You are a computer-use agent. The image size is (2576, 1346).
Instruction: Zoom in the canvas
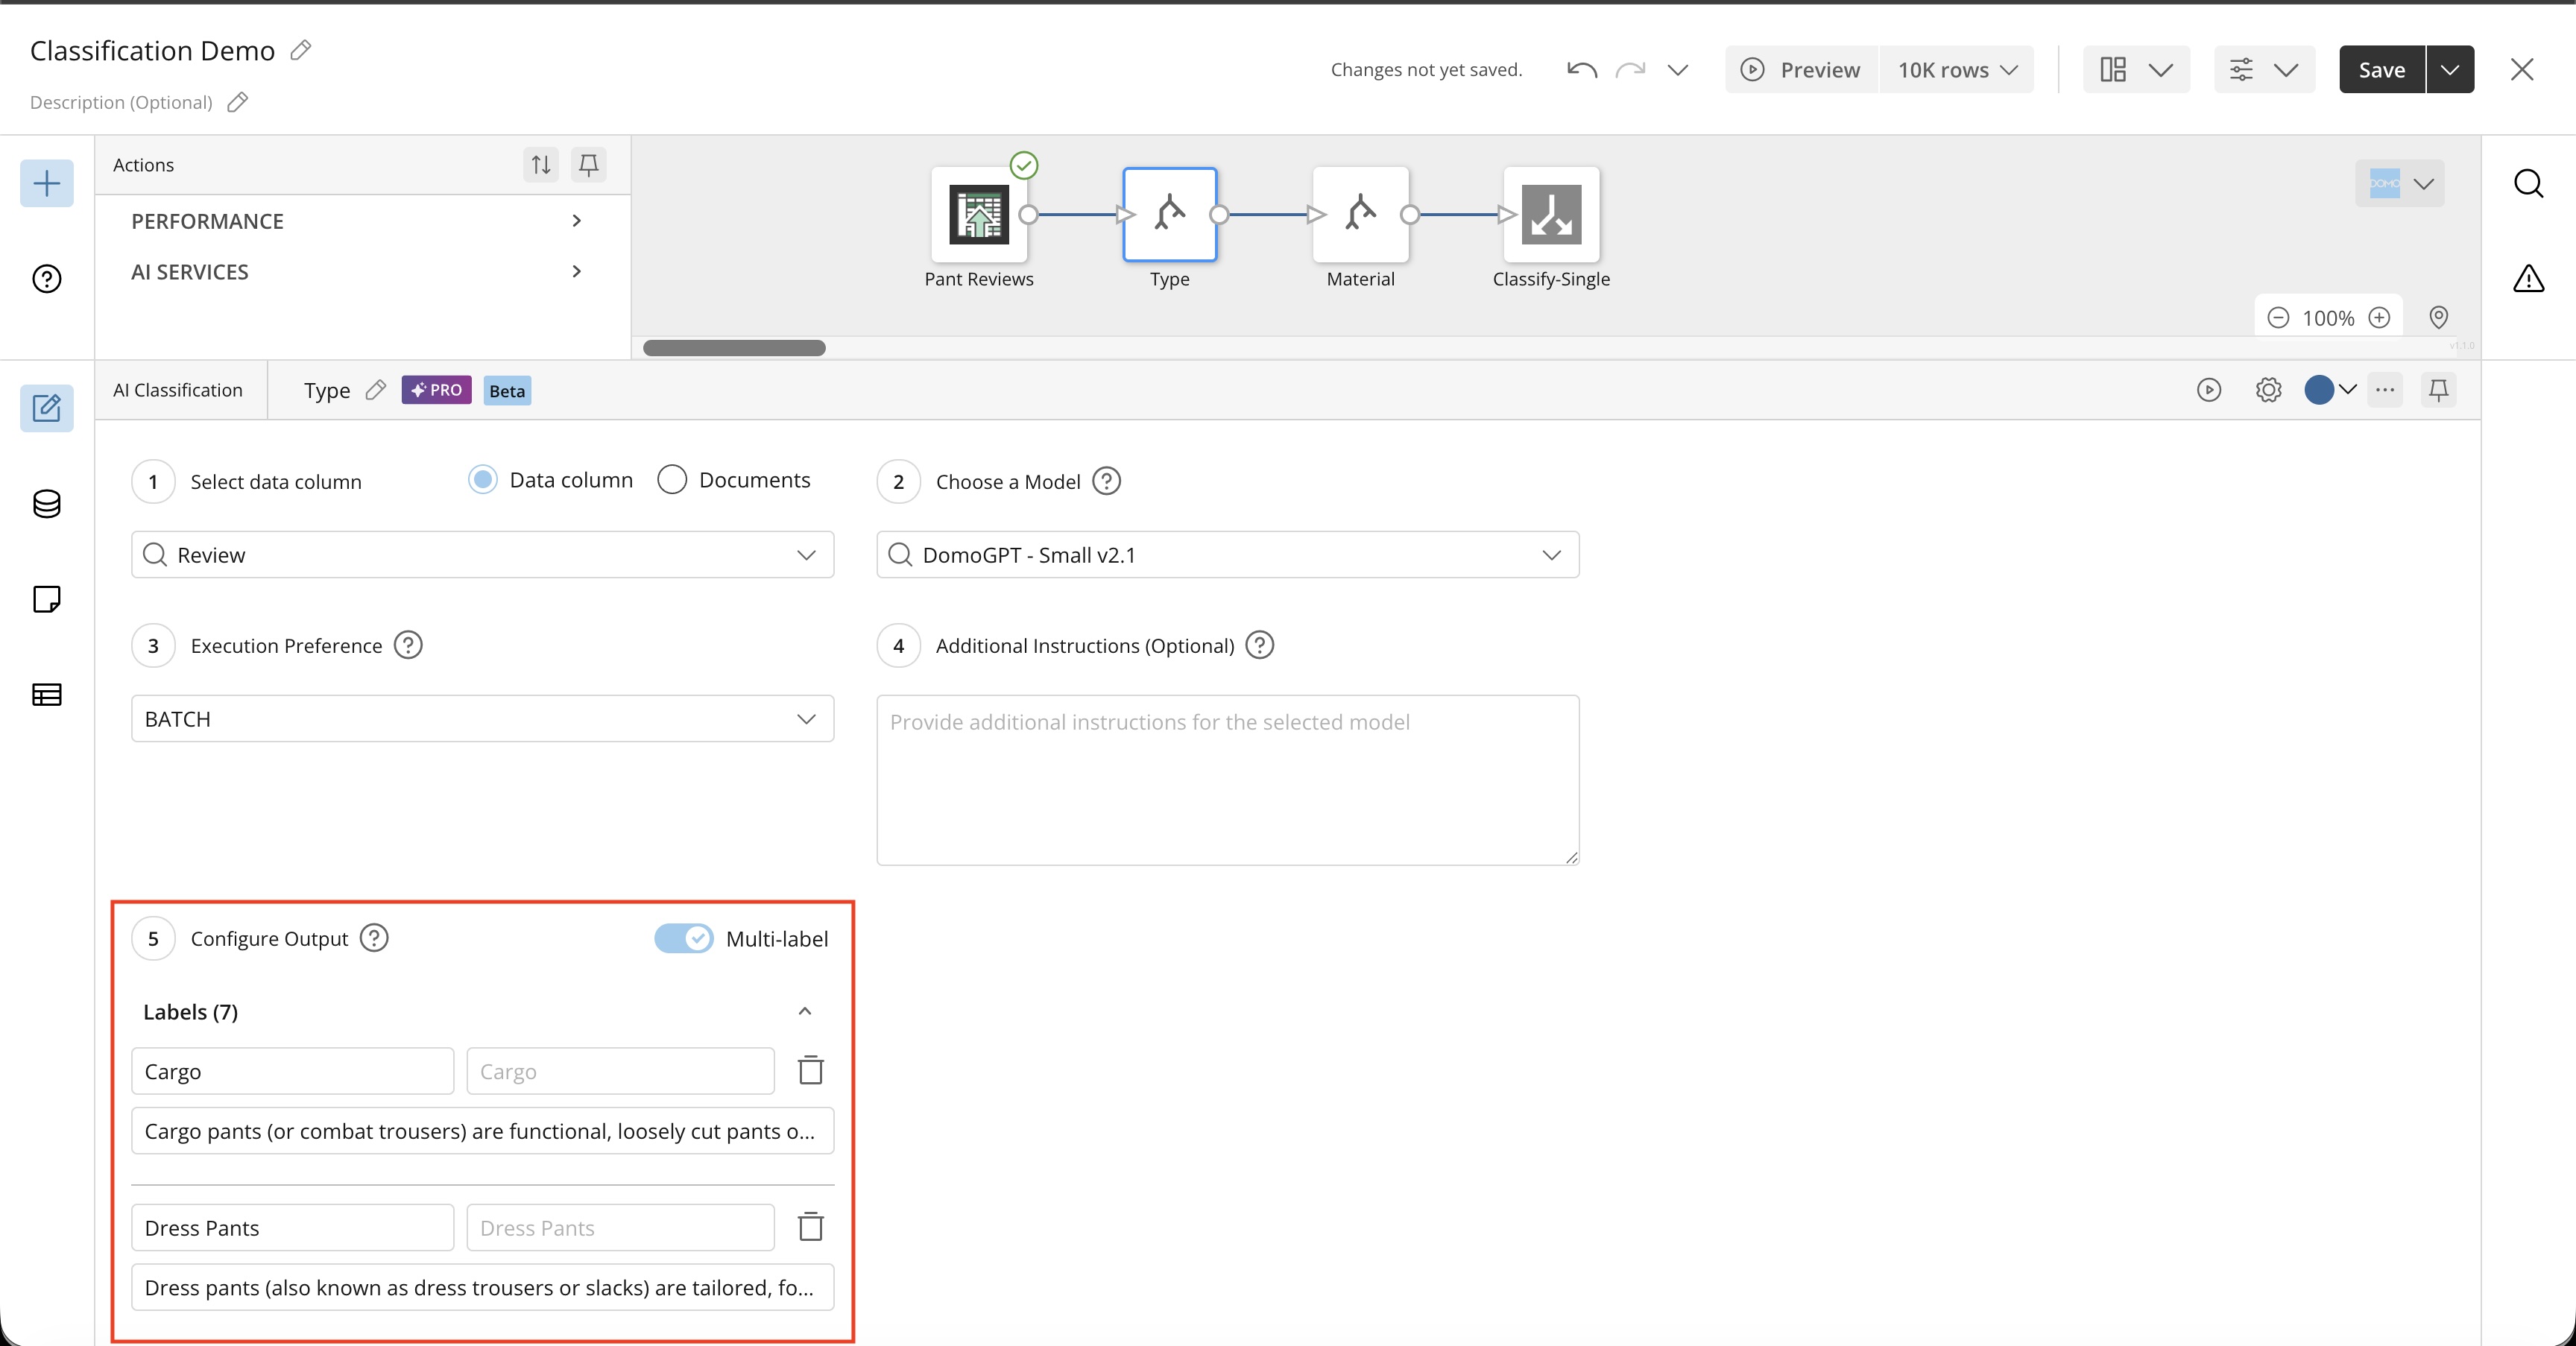point(2380,318)
